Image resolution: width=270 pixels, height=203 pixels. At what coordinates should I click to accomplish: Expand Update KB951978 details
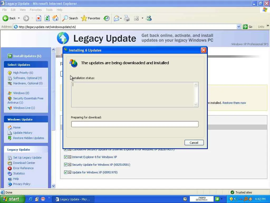click(x=70, y=172)
